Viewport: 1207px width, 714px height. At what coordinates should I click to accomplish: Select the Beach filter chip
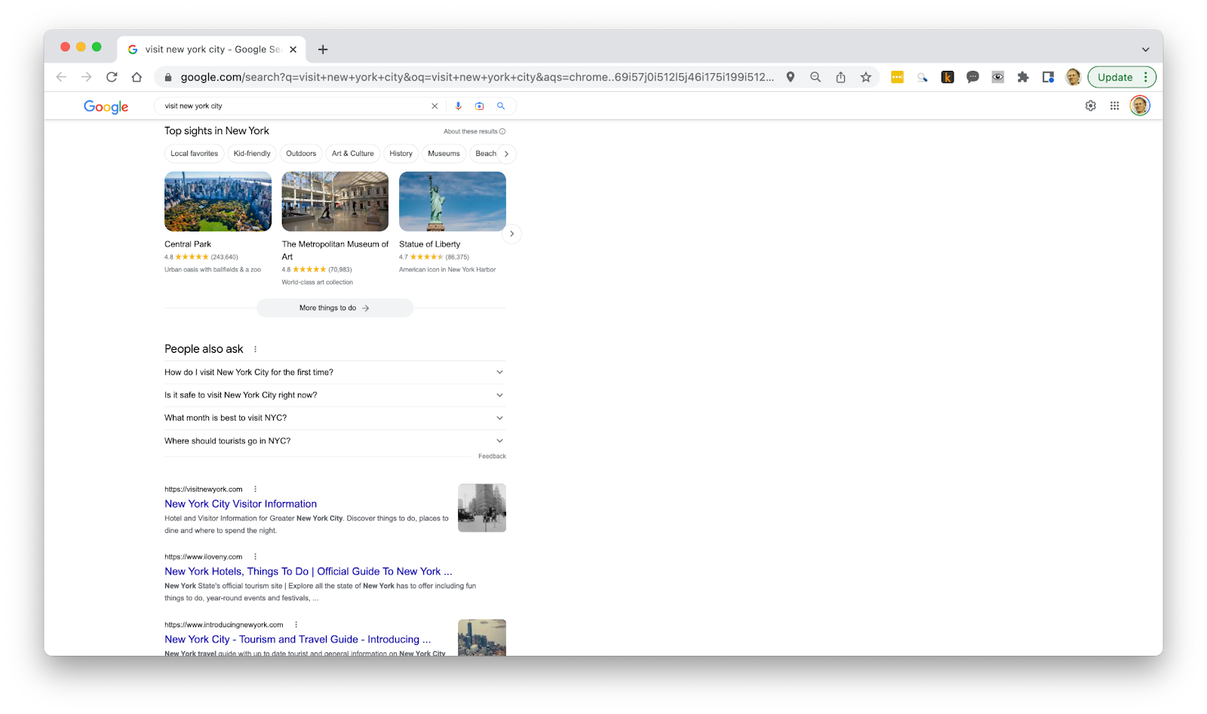(x=486, y=154)
